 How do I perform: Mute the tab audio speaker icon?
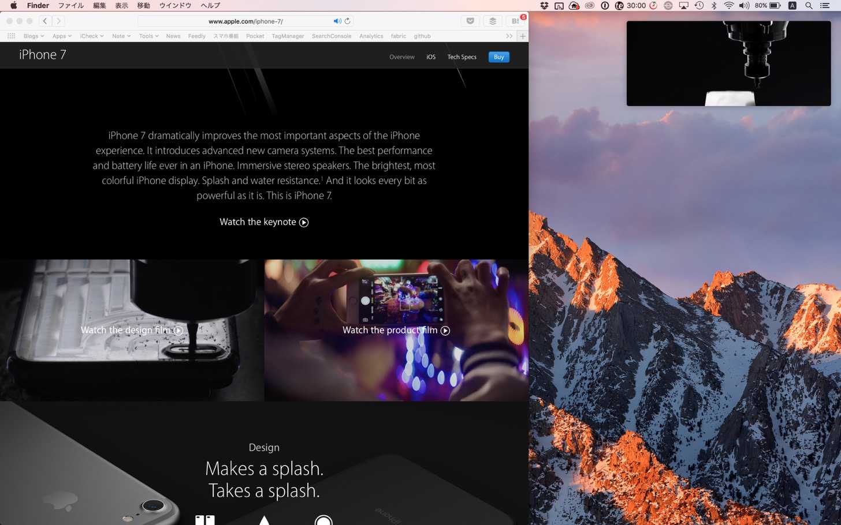[x=337, y=21]
